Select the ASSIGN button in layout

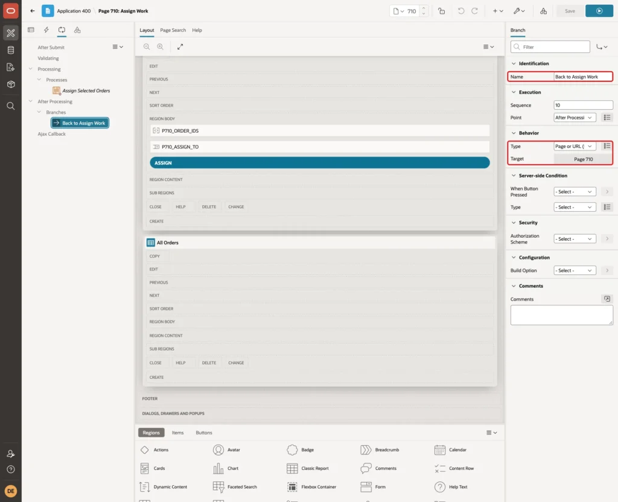pyautogui.click(x=320, y=163)
